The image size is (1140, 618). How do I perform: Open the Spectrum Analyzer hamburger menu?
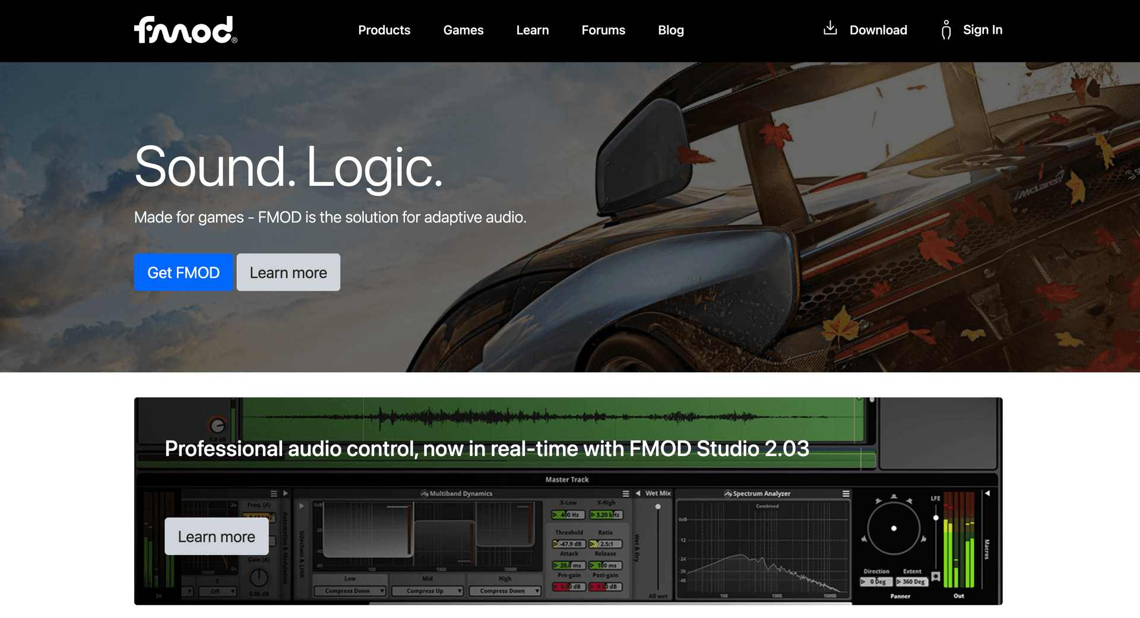point(845,493)
